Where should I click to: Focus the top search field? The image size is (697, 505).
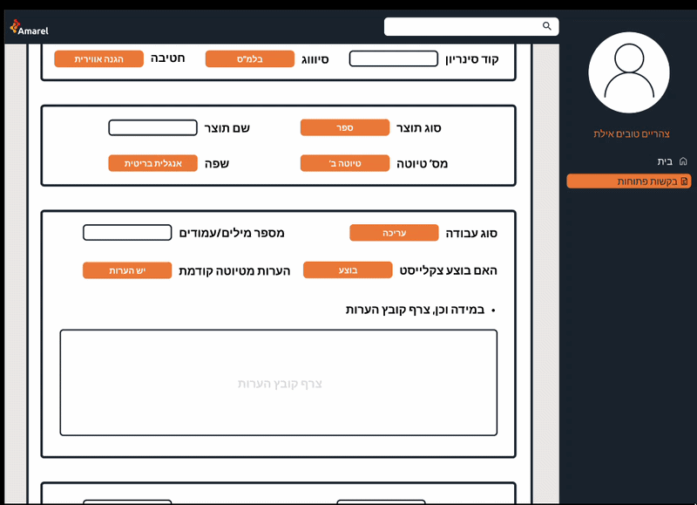471,26
